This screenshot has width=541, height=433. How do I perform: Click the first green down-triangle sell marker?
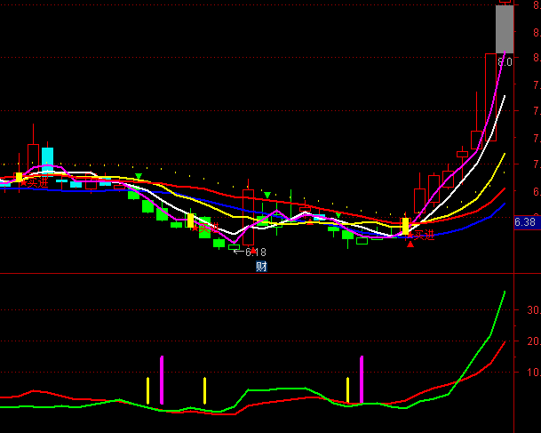pos(139,176)
